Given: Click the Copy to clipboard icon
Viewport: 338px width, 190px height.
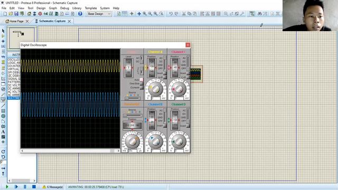Looking at the screenshot, I should point(189,14).
